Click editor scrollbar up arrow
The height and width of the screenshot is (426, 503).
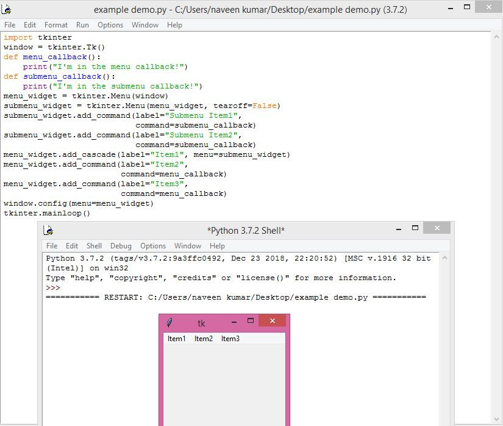(496, 37)
